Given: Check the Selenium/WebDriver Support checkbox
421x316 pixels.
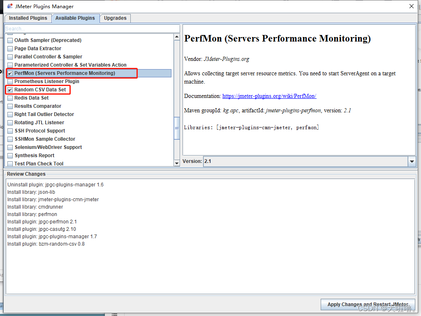Looking at the screenshot, I should (10, 147).
